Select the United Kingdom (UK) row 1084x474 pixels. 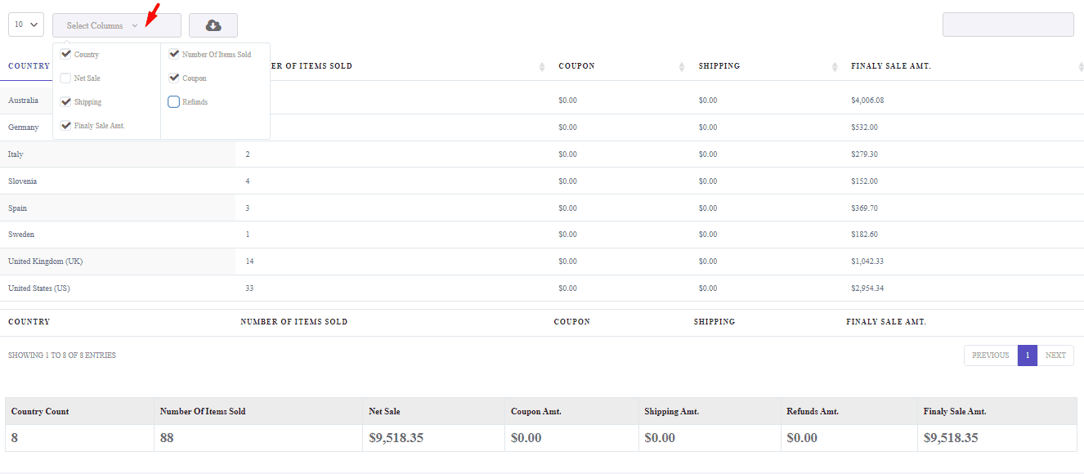tap(45, 261)
